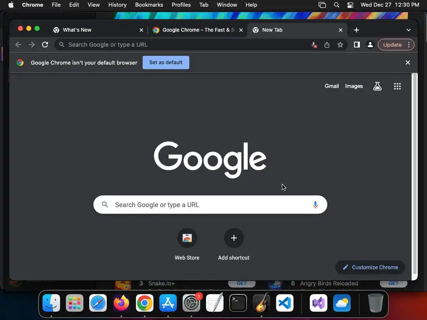Expand the tab search dropdown chevron
The height and width of the screenshot is (320, 427).
pos(409,30)
